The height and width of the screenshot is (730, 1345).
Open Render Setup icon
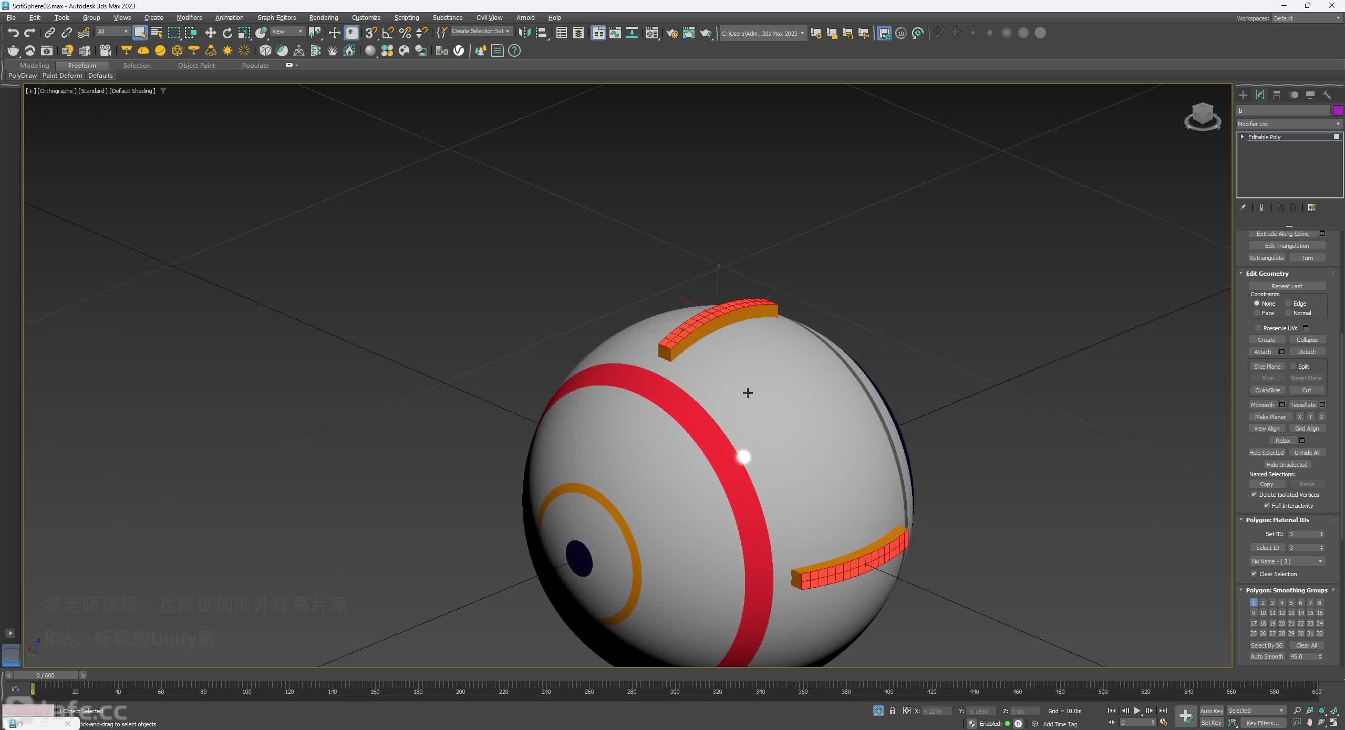click(672, 33)
